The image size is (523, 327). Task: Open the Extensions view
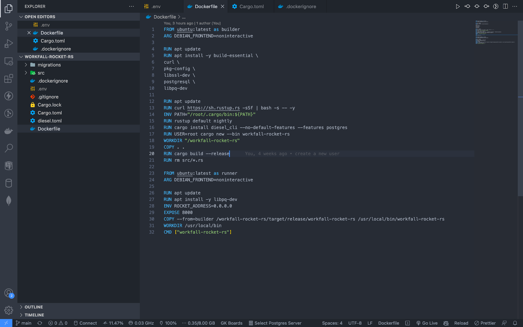[9, 78]
